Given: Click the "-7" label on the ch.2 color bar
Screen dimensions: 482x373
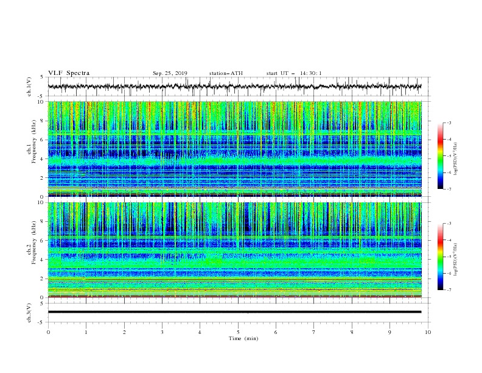Looking at the screenshot, I should [x=449, y=290].
